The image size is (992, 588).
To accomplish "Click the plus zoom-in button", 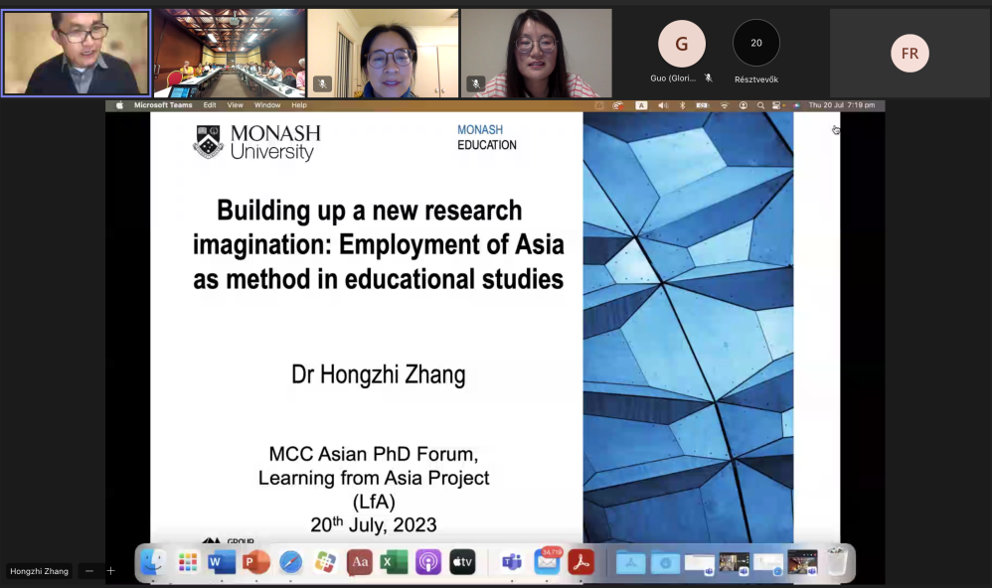I will point(111,571).
